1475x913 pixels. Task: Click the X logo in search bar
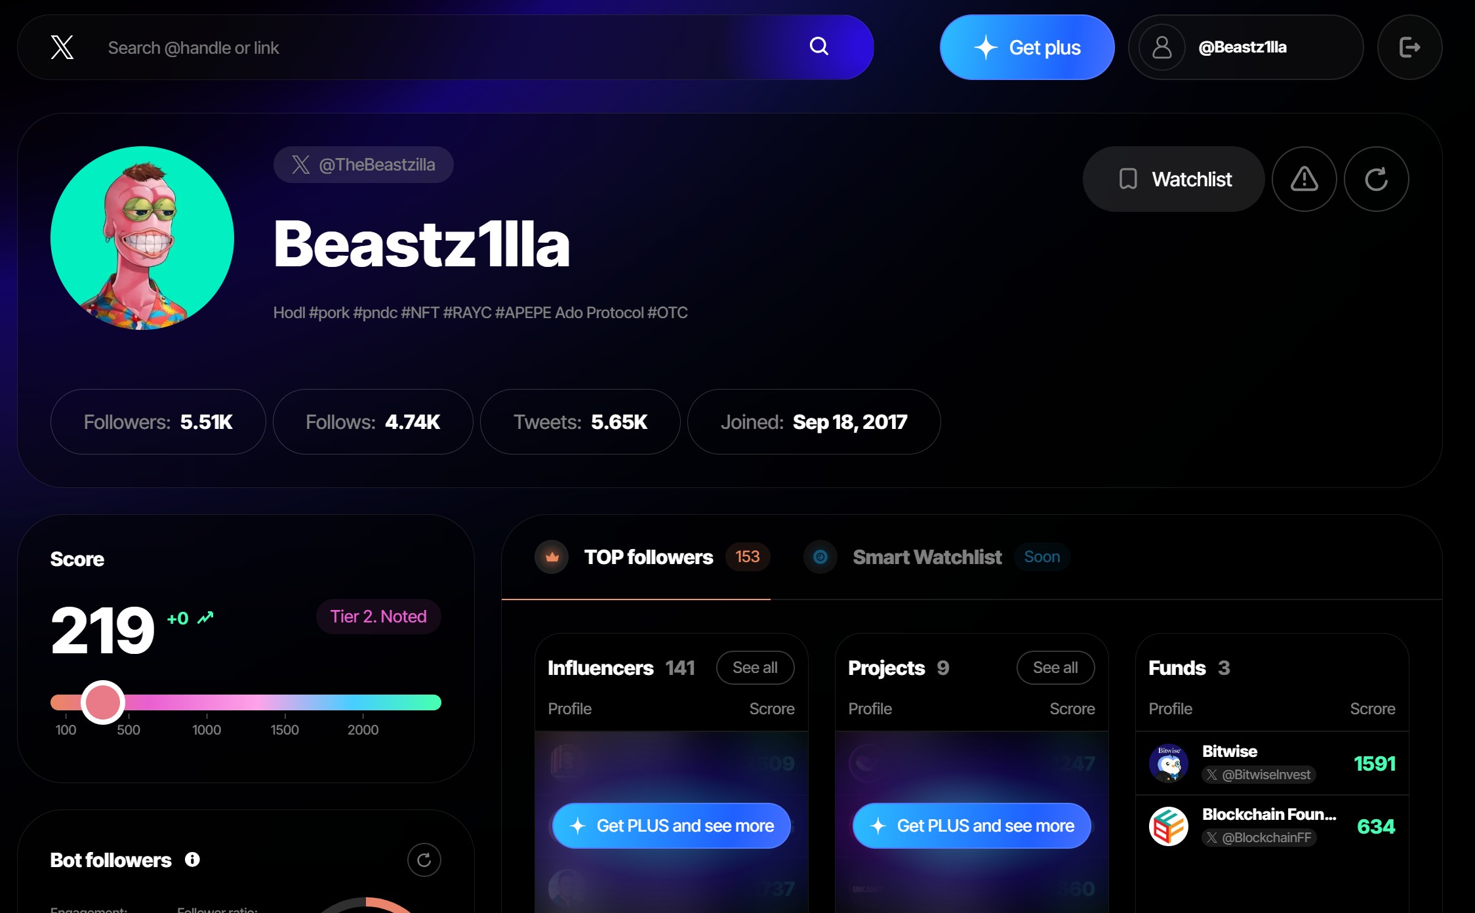coord(62,47)
